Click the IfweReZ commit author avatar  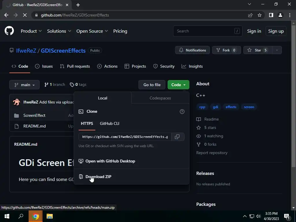pos(16,102)
